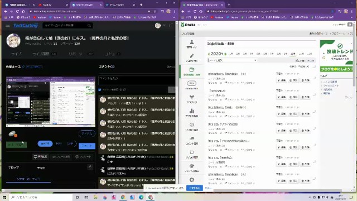Open the ライブ履歴 tab on TwitCasting
This screenshot has width=357, height=201.
point(44,54)
